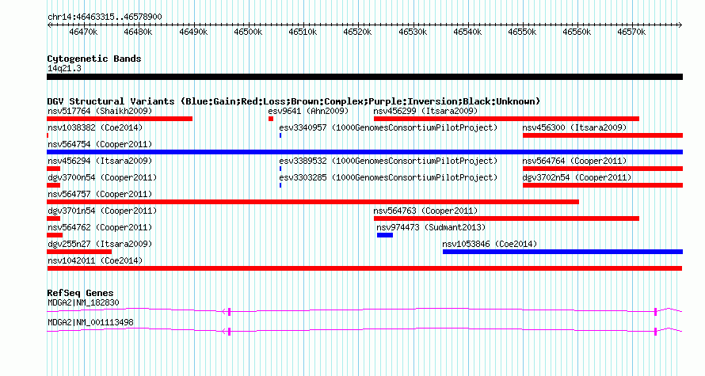
Task: Click the small red esv9641 loss marker
Action: (271, 119)
